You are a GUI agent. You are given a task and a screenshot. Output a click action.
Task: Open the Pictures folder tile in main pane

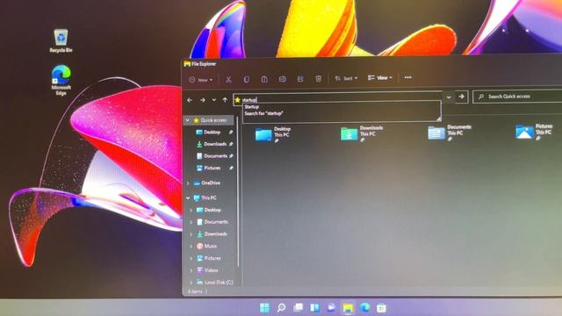(534, 132)
